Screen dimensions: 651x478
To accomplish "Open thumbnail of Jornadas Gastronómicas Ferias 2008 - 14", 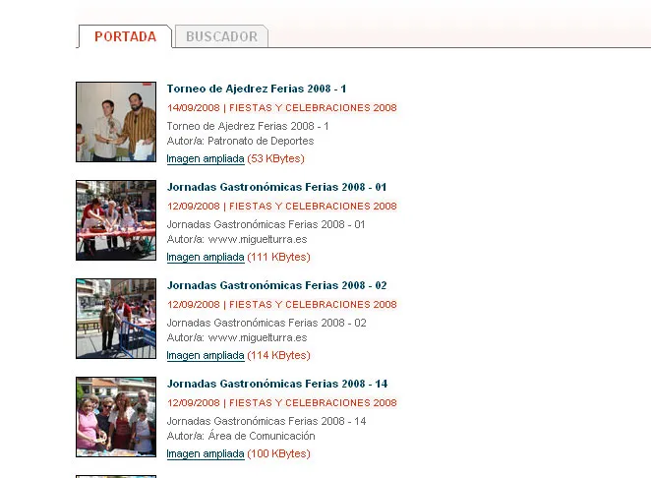I will click(116, 417).
